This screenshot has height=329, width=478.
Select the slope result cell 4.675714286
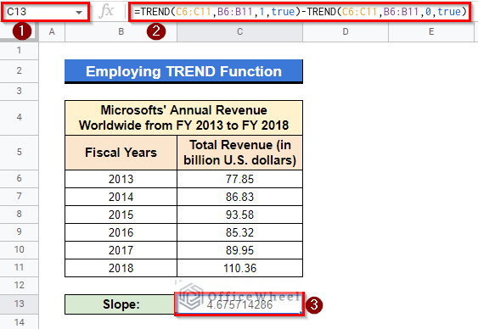pos(240,304)
